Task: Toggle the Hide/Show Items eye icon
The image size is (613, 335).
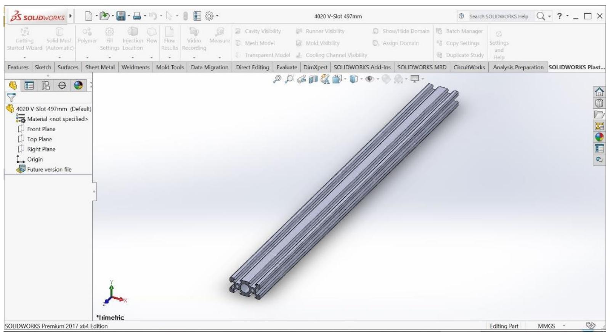Action: 369,79
